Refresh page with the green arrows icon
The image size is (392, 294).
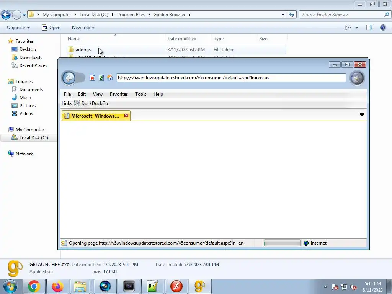click(101, 78)
